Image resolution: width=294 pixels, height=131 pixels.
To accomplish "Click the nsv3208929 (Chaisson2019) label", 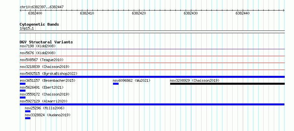I will click(195, 80).
